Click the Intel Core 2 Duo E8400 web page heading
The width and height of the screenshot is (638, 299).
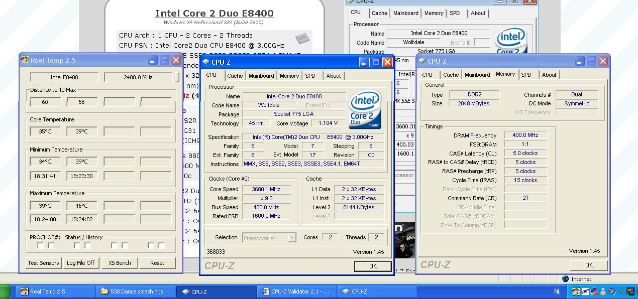tap(215, 14)
